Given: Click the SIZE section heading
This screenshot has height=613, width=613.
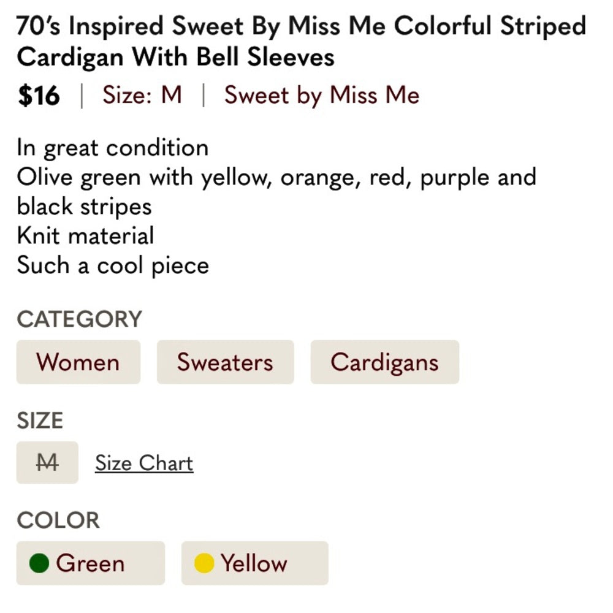Looking at the screenshot, I should (x=40, y=421).
